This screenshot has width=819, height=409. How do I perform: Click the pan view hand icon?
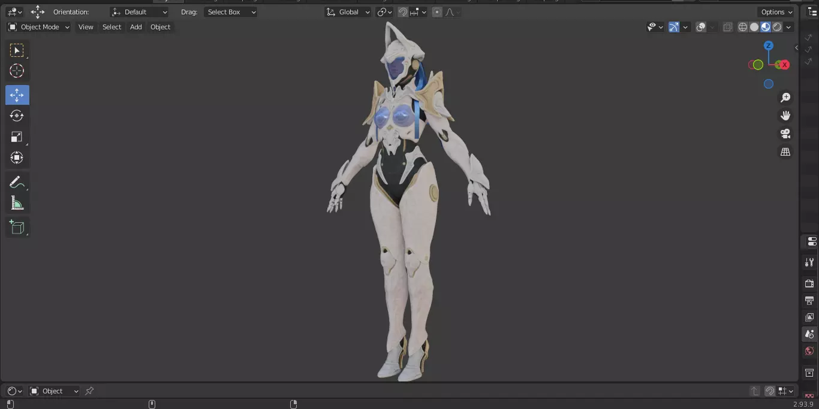point(785,116)
